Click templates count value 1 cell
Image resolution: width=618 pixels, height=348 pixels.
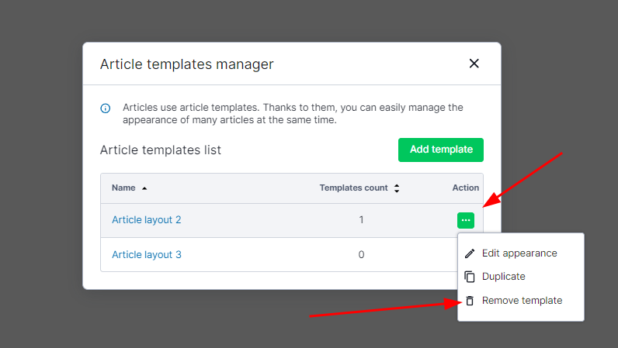[361, 220]
